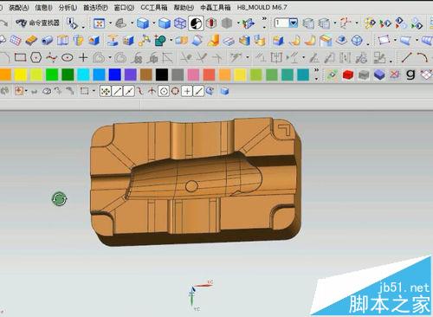The height and width of the screenshot is (317, 433).
Task: Open the 帮助(H) menu
Action: coord(184,8)
